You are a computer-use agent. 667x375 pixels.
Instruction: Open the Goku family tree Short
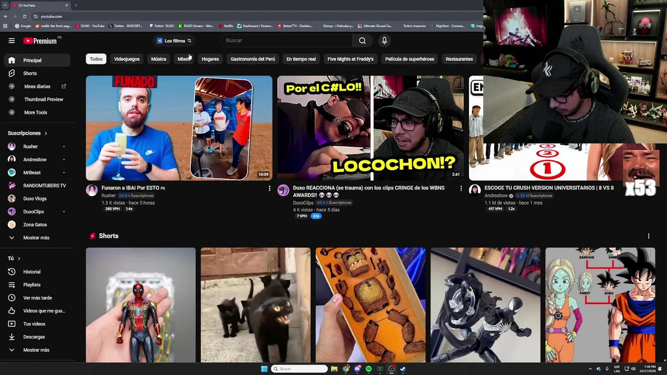pyautogui.click(x=600, y=305)
